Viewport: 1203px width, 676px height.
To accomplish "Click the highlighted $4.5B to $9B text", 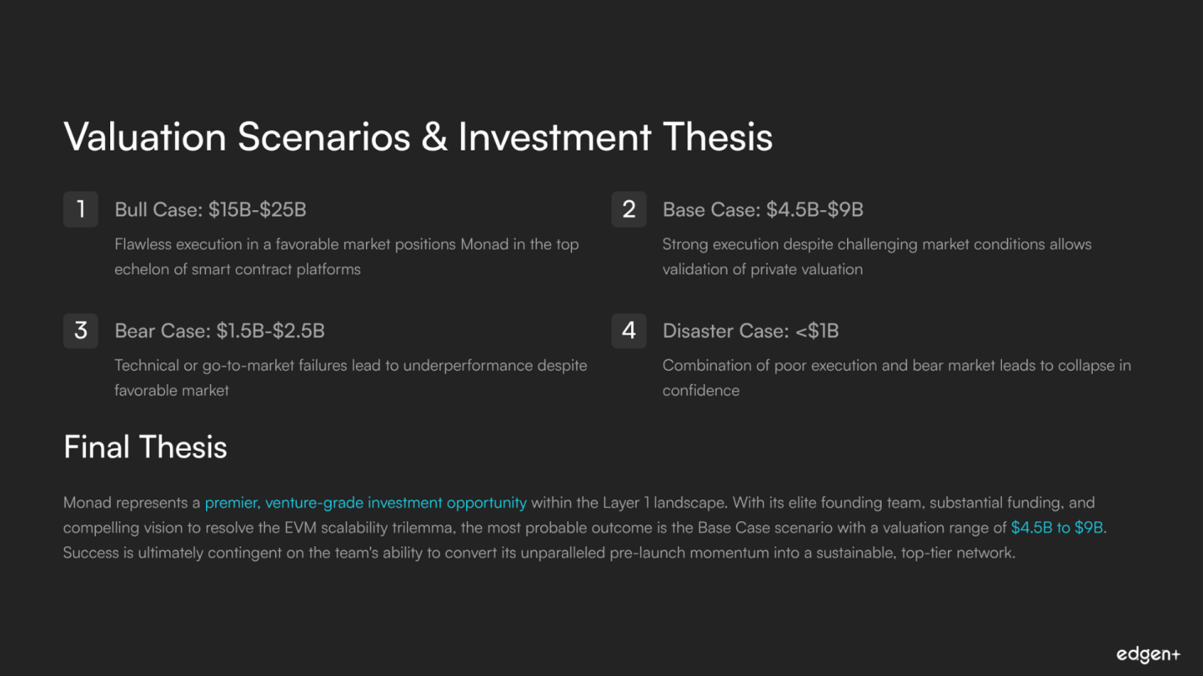I will 1057,528.
